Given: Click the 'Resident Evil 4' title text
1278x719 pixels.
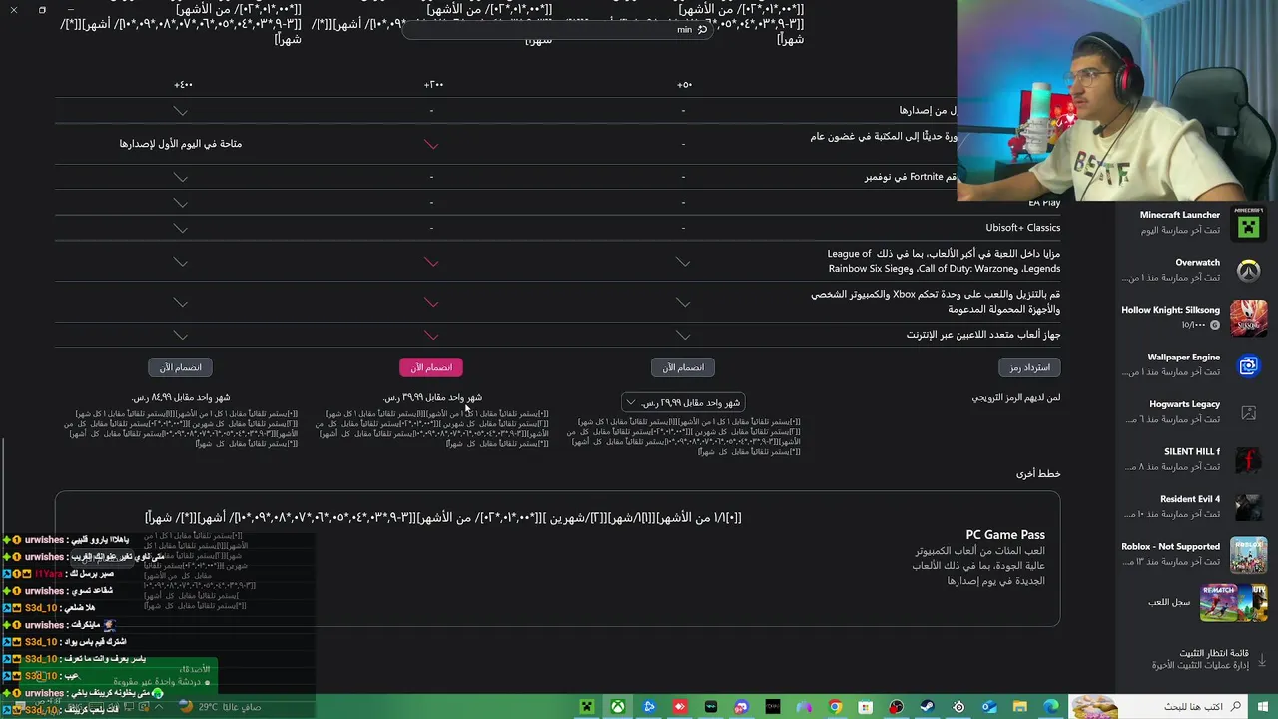Looking at the screenshot, I should tap(1190, 499).
